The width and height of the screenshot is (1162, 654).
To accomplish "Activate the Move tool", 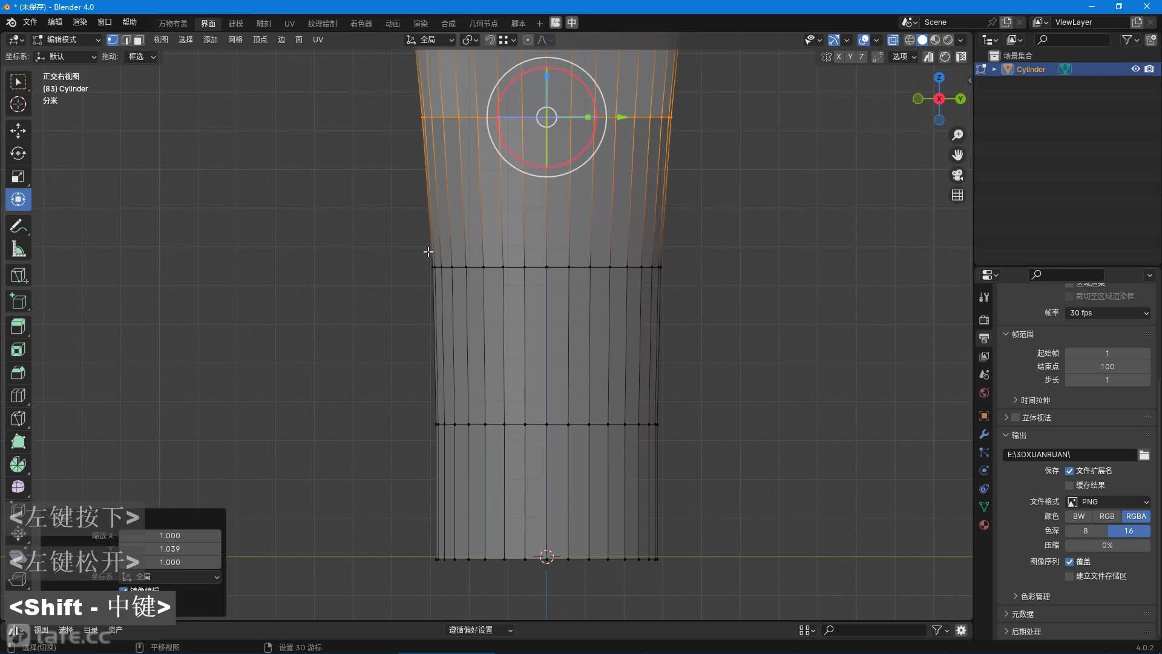I will point(18,130).
